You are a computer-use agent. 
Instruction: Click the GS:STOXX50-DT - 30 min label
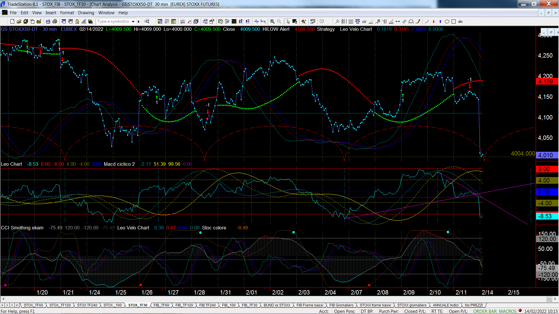point(29,29)
